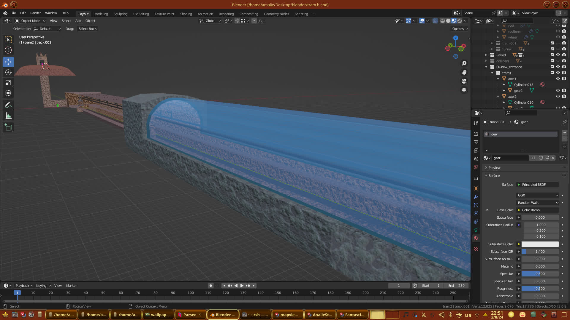Switch to the Shading workspace tab
The width and height of the screenshot is (570, 320).
pyautogui.click(x=186, y=14)
